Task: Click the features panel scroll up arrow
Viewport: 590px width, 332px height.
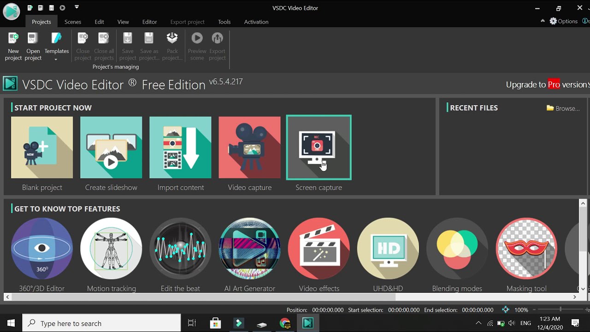Action: (x=583, y=203)
